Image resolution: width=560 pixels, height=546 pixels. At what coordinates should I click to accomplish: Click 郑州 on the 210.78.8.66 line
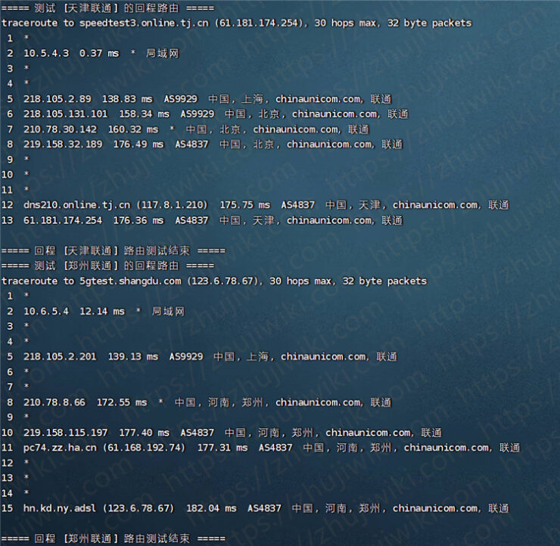[253, 402]
